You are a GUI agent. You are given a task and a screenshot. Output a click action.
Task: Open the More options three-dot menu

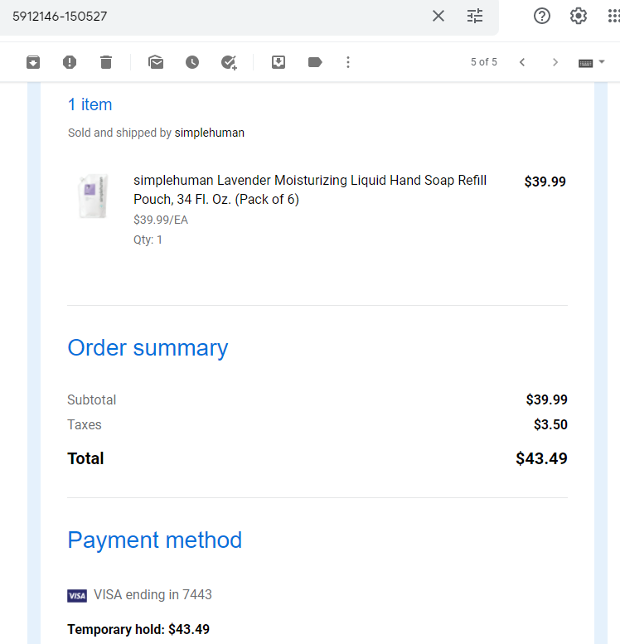348,62
